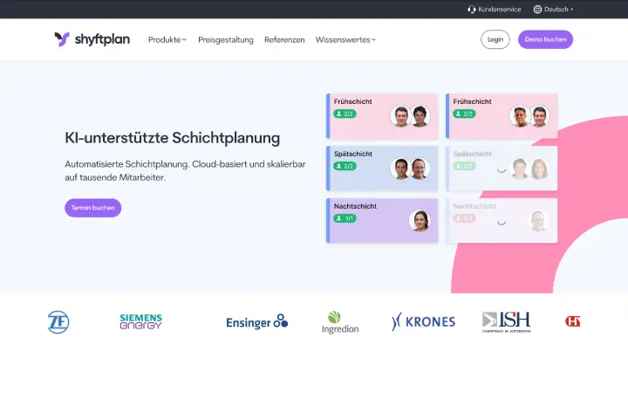Viewport: 628px width, 393px height.
Task: Click the Ingredion logo
Action: (340, 322)
